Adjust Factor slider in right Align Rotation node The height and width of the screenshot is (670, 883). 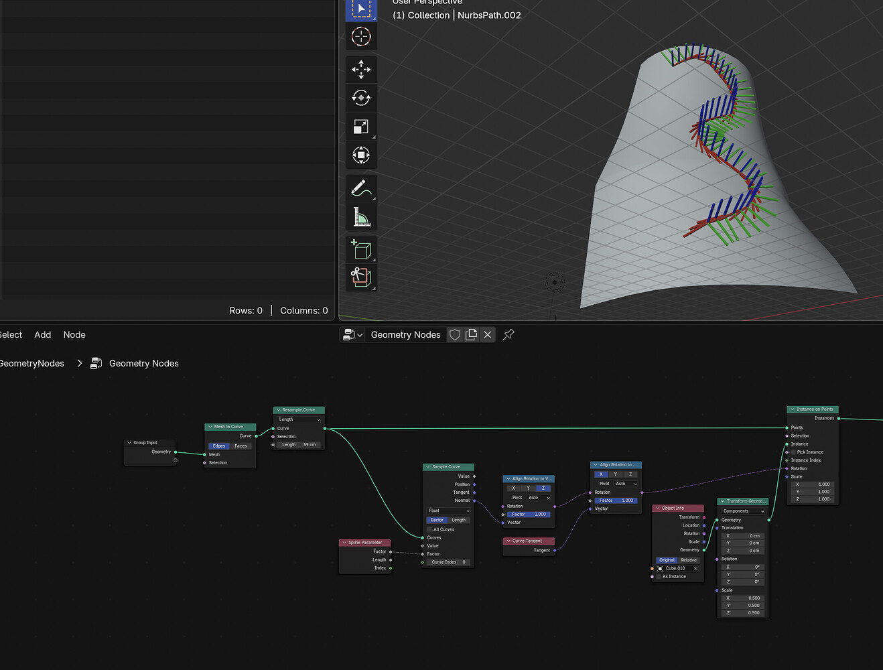point(616,500)
